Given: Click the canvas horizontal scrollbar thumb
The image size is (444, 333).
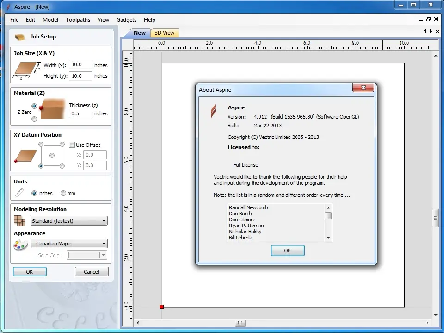Looking at the screenshot, I should (240, 323).
